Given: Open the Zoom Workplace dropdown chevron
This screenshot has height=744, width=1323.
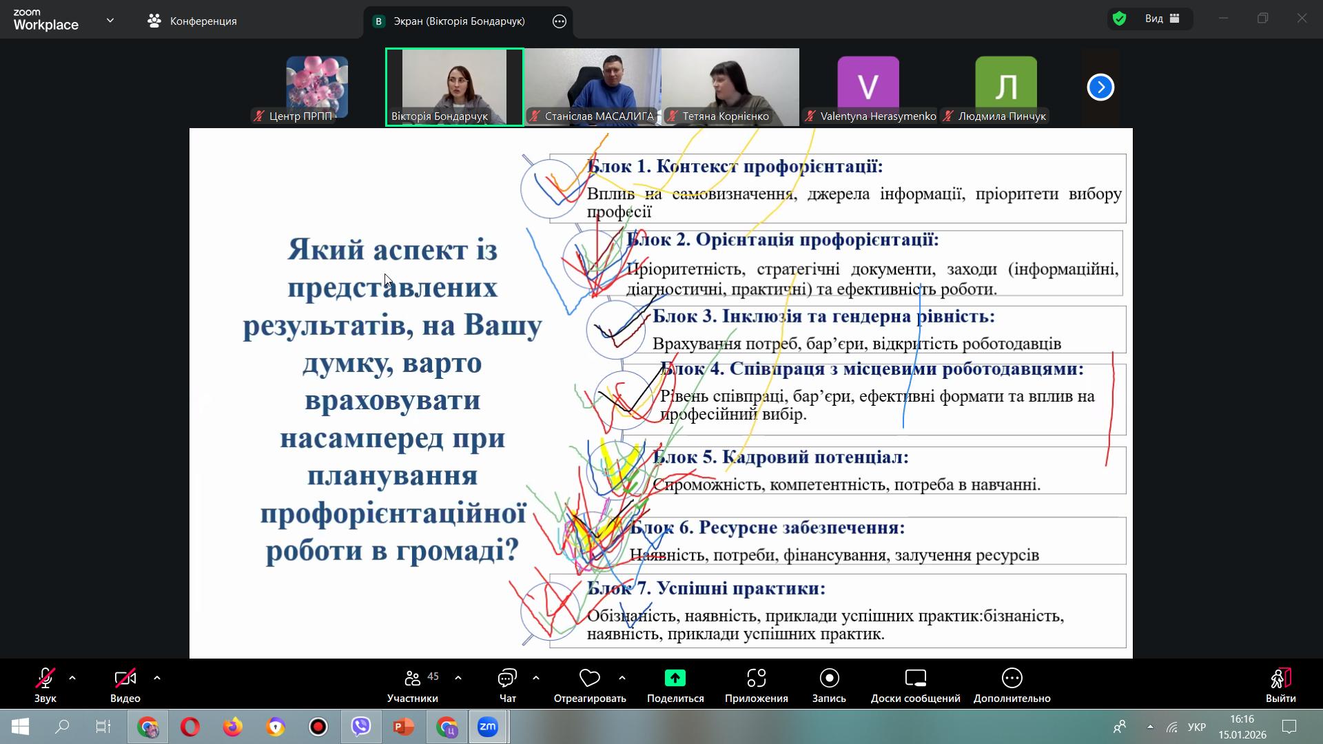Looking at the screenshot, I should [x=110, y=21].
